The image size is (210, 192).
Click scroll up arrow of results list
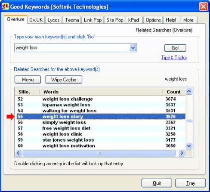[189, 91]
